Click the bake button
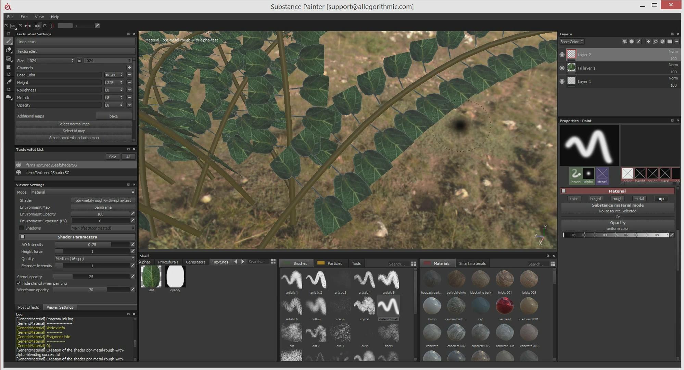684x370 pixels. point(113,116)
